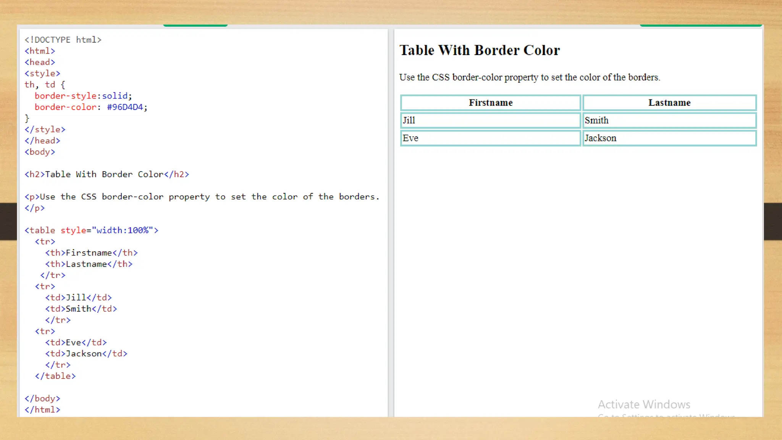Click the Activate Windows watermark text
This screenshot has width=782, height=440.
point(644,404)
